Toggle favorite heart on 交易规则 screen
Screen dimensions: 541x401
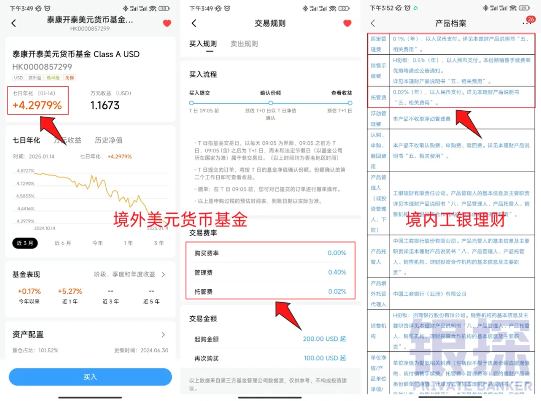point(348,23)
